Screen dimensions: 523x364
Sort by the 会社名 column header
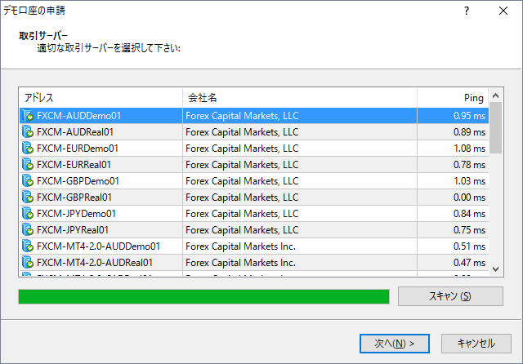[x=300, y=98]
